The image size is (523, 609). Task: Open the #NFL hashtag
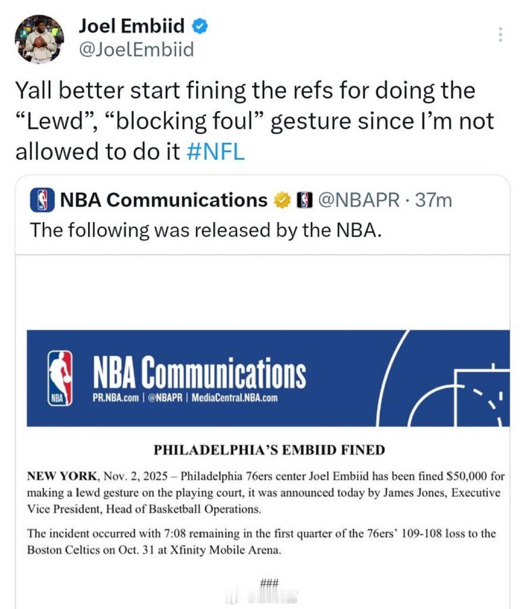(215, 151)
